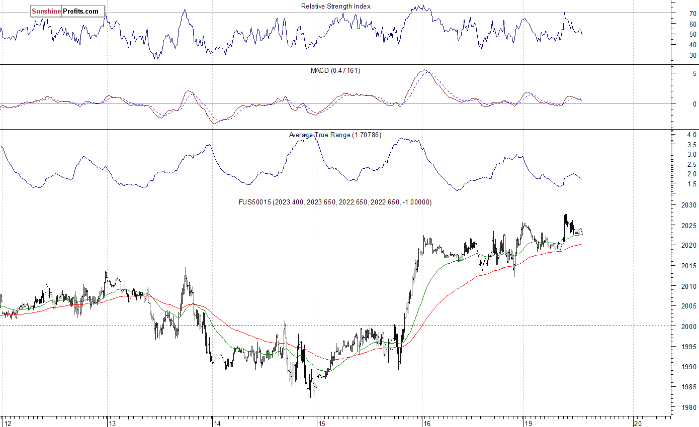699x427 pixels.
Task: Click the price axis value 2020
Action: [689, 246]
